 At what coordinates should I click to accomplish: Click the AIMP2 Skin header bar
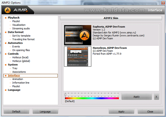(111, 18)
